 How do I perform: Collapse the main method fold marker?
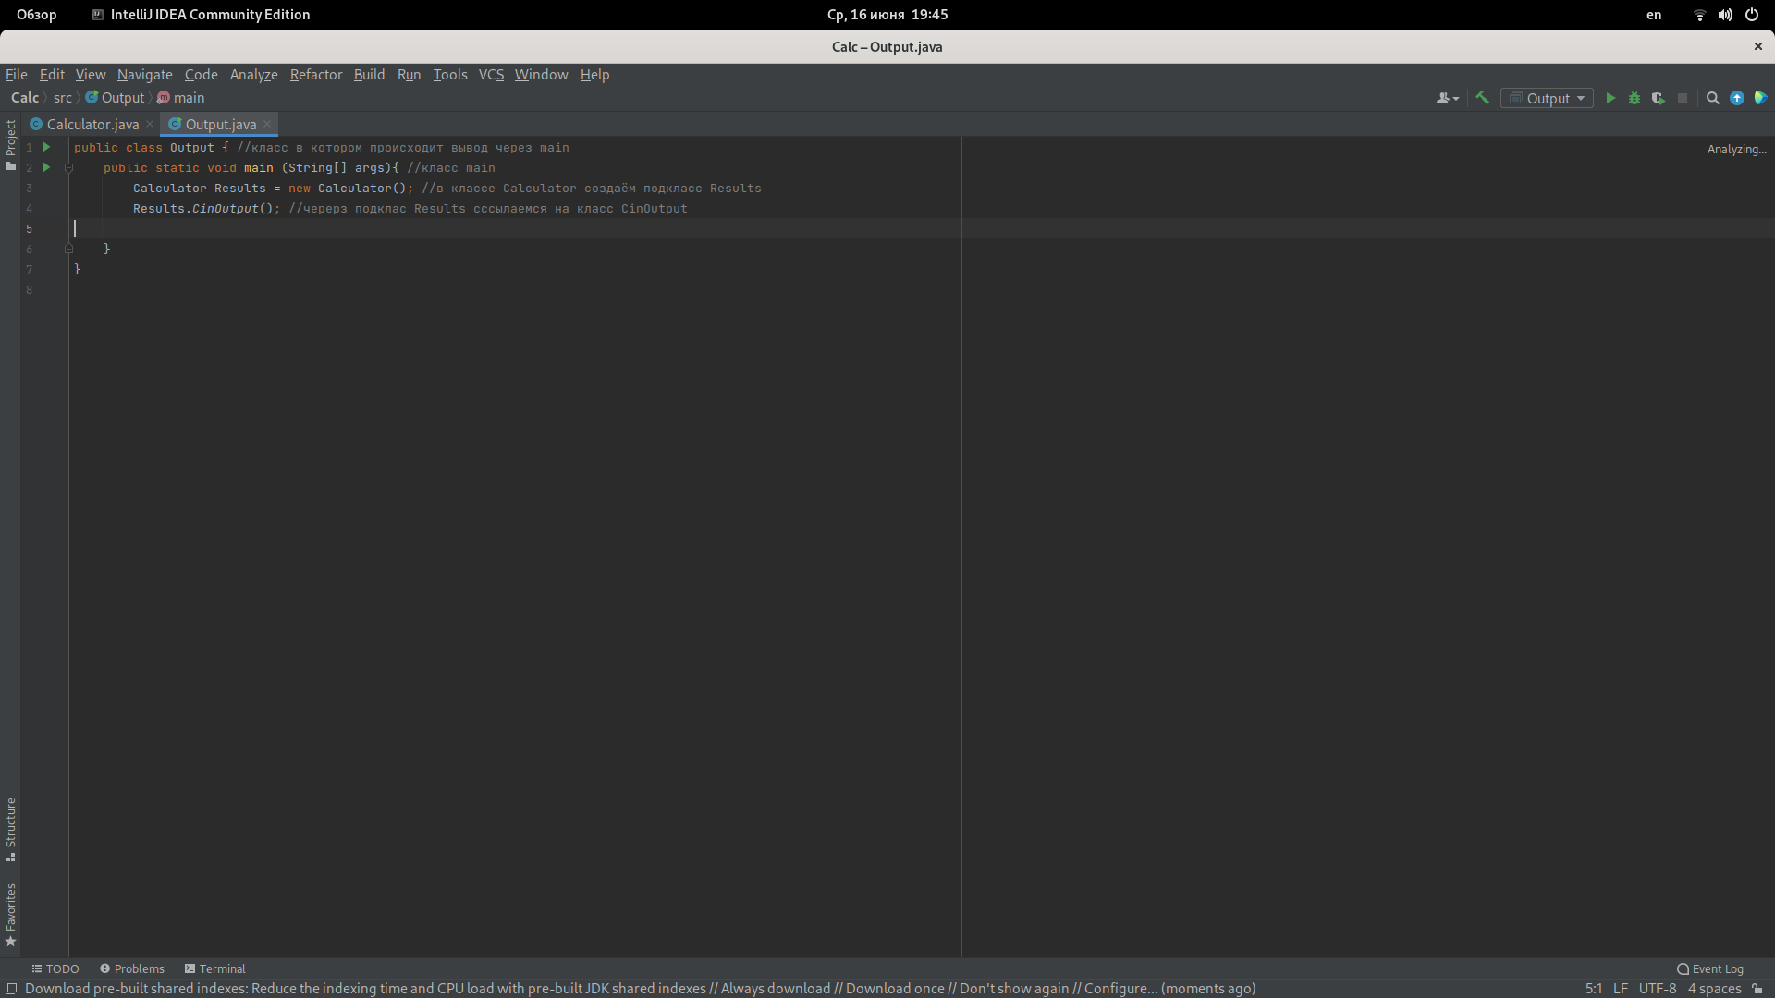[x=68, y=167]
